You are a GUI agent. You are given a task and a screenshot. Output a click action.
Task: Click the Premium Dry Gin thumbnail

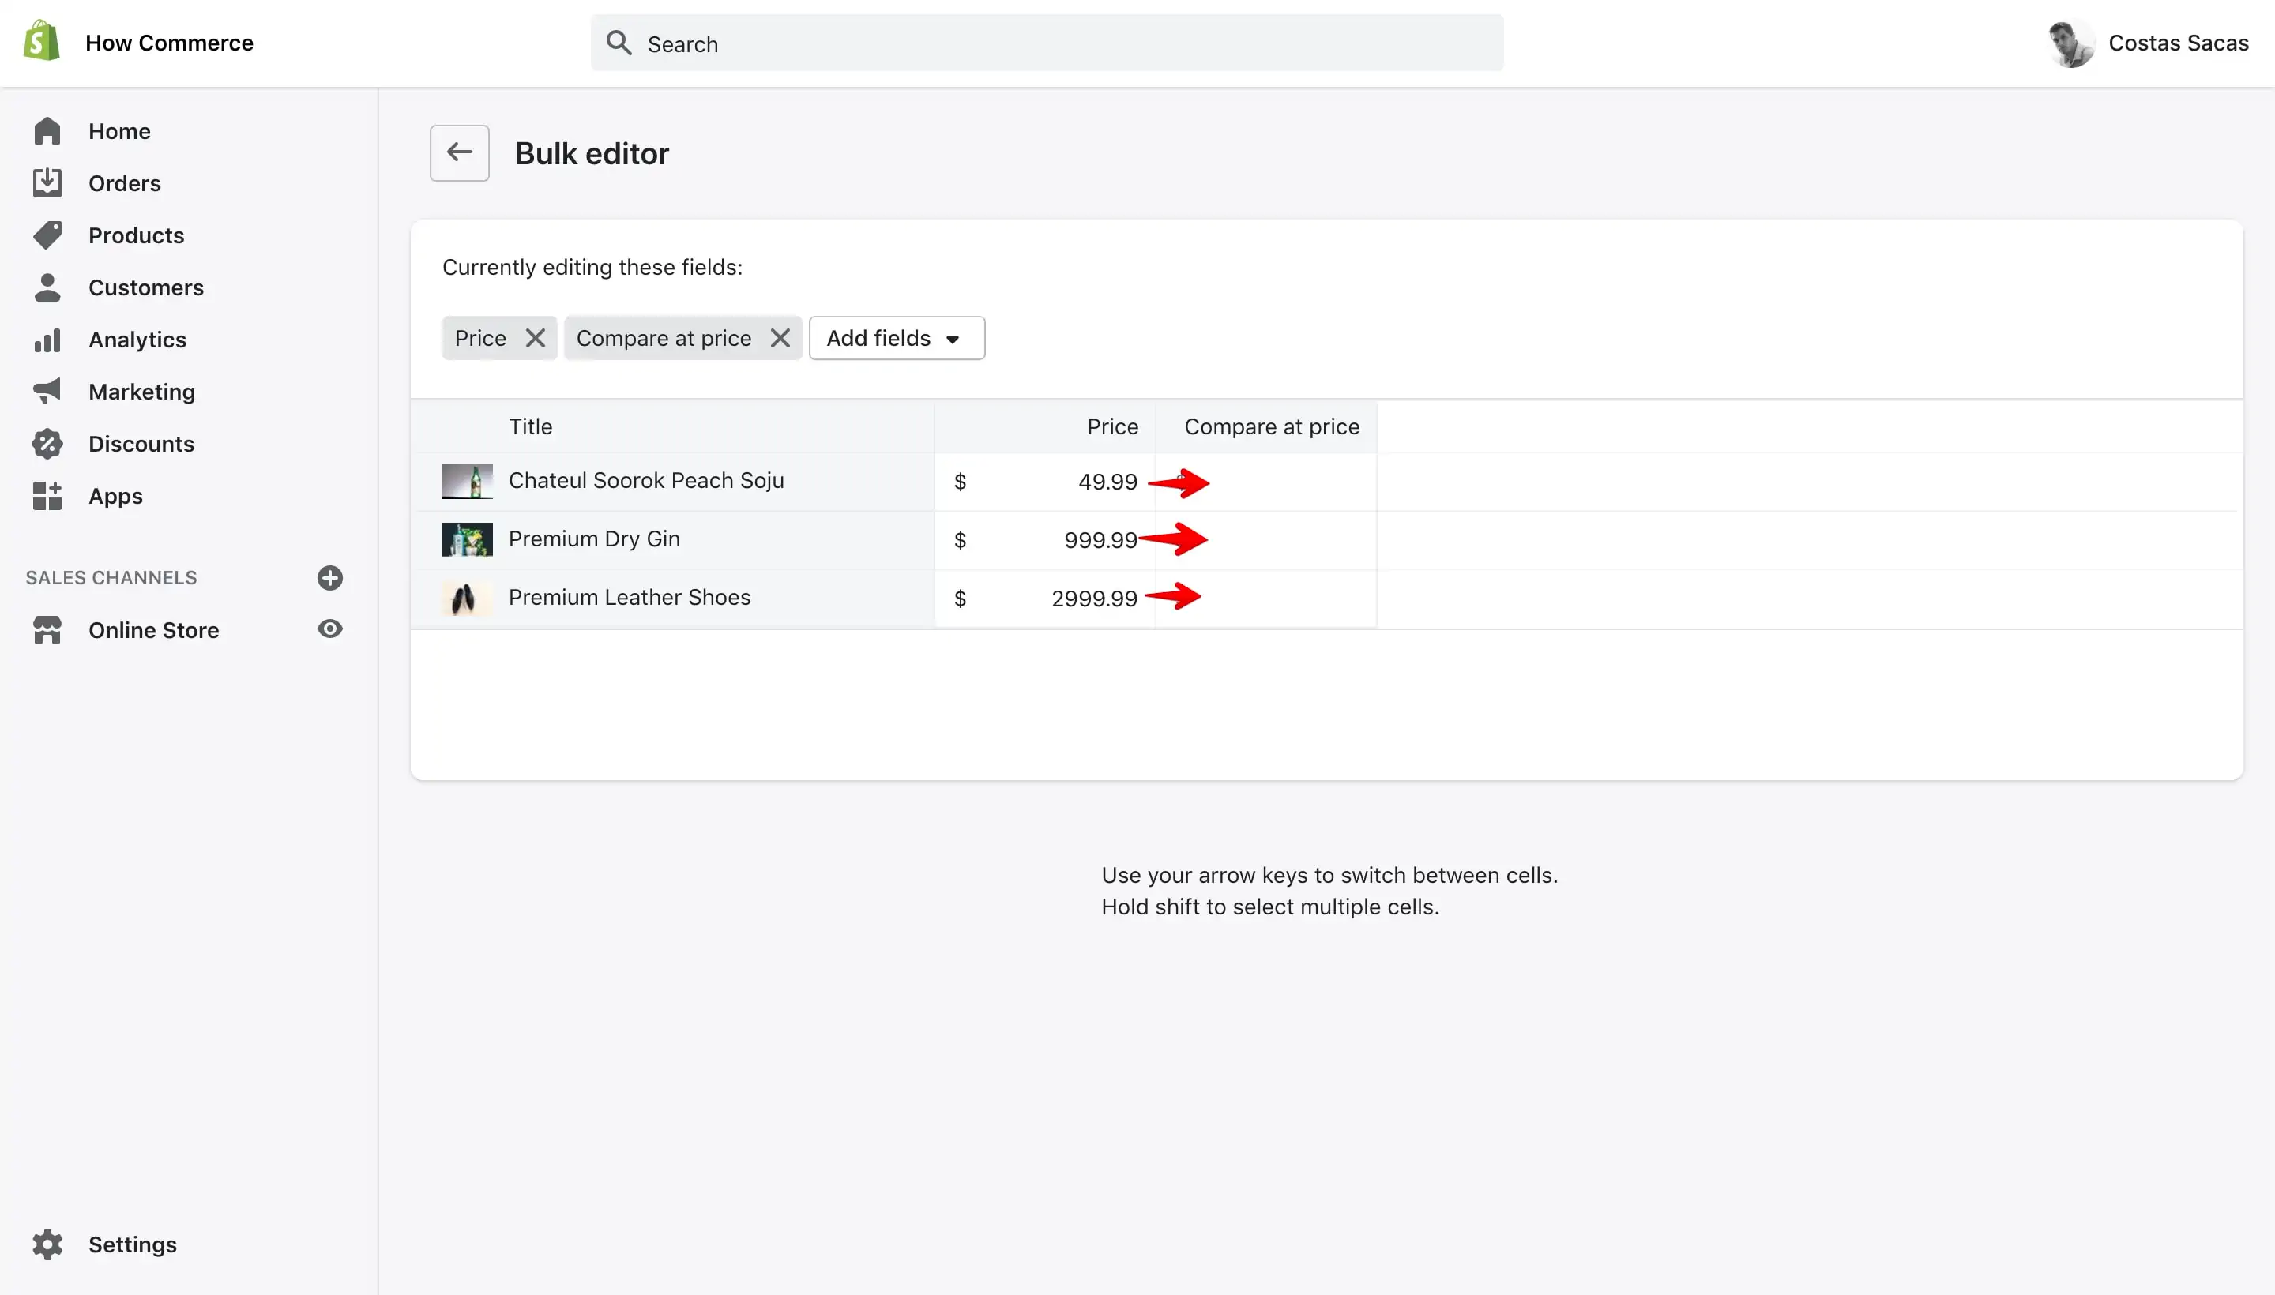click(467, 540)
